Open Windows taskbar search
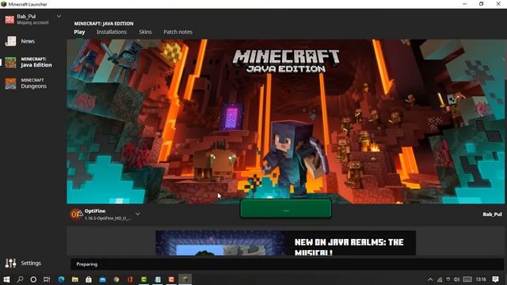 coord(20,279)
